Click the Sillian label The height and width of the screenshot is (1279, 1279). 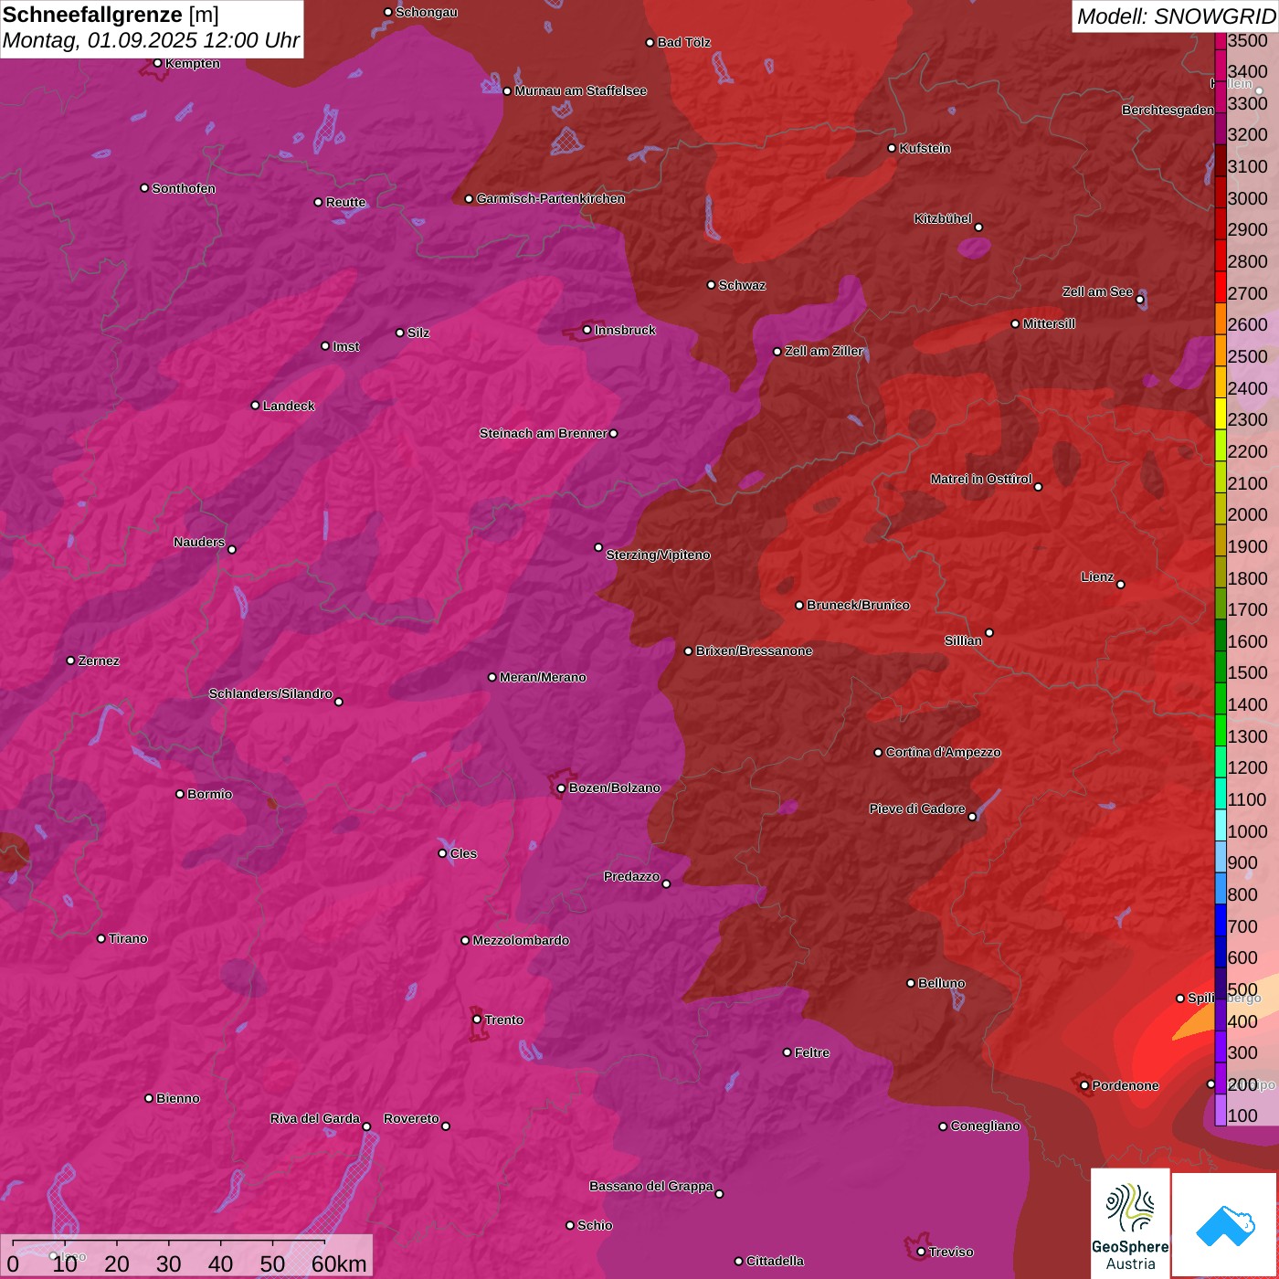pyautogui.click(x=963, y=640)
